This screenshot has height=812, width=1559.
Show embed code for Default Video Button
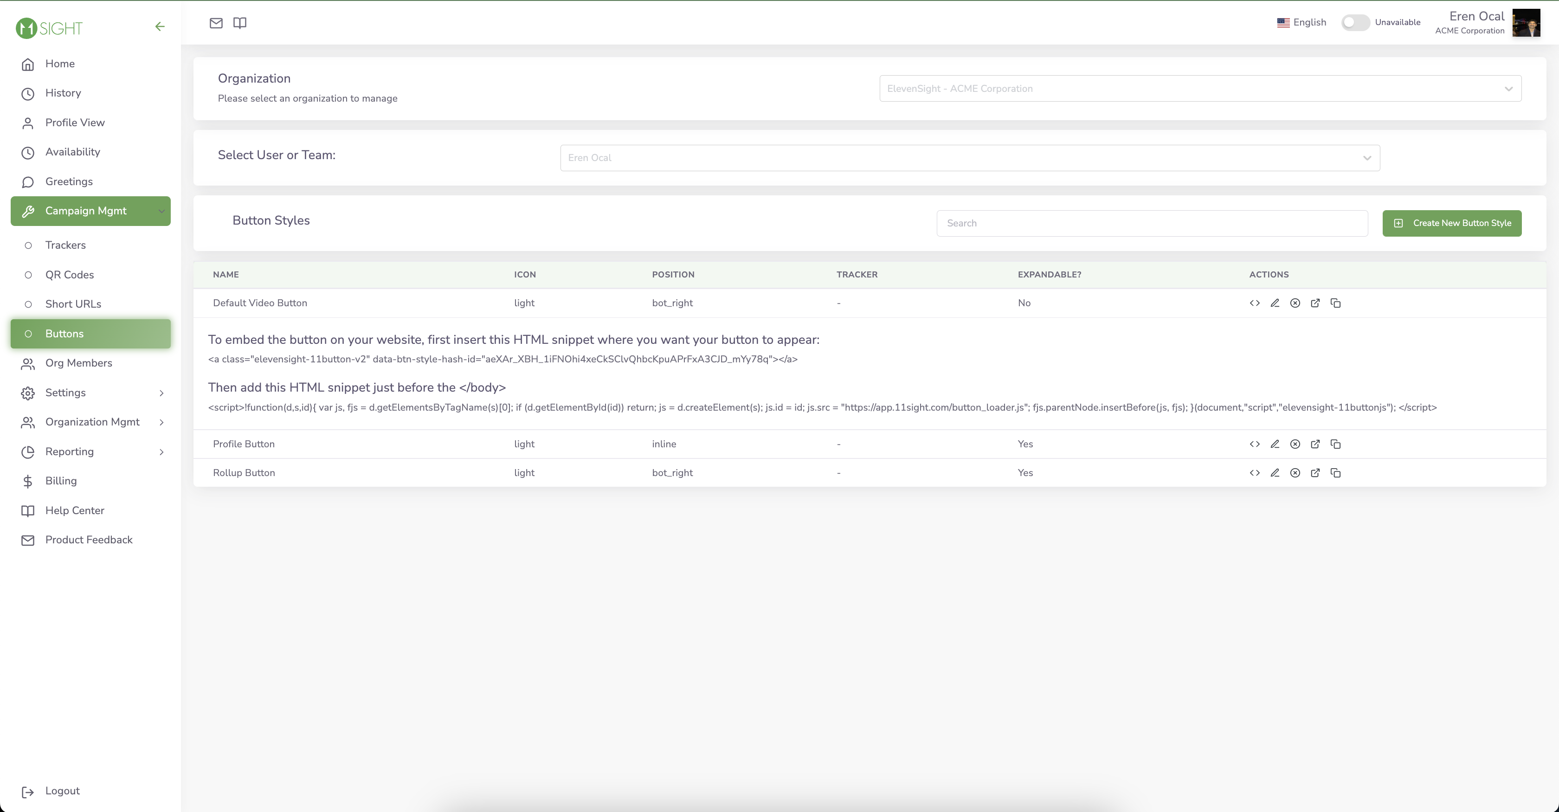pos(1255,303)
